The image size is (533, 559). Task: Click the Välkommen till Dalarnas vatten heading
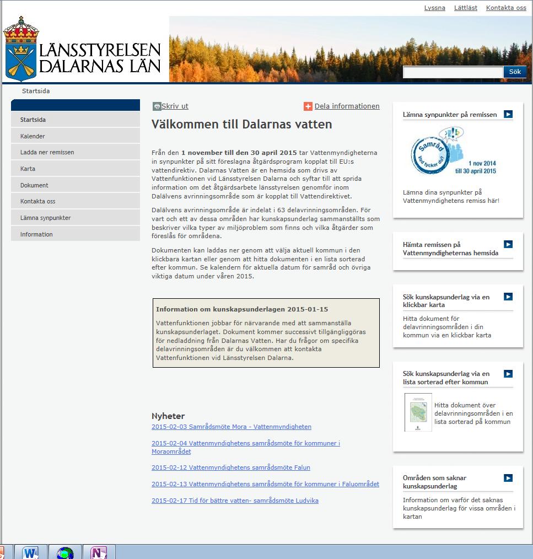pyautogui.click(x=242, y=124)
